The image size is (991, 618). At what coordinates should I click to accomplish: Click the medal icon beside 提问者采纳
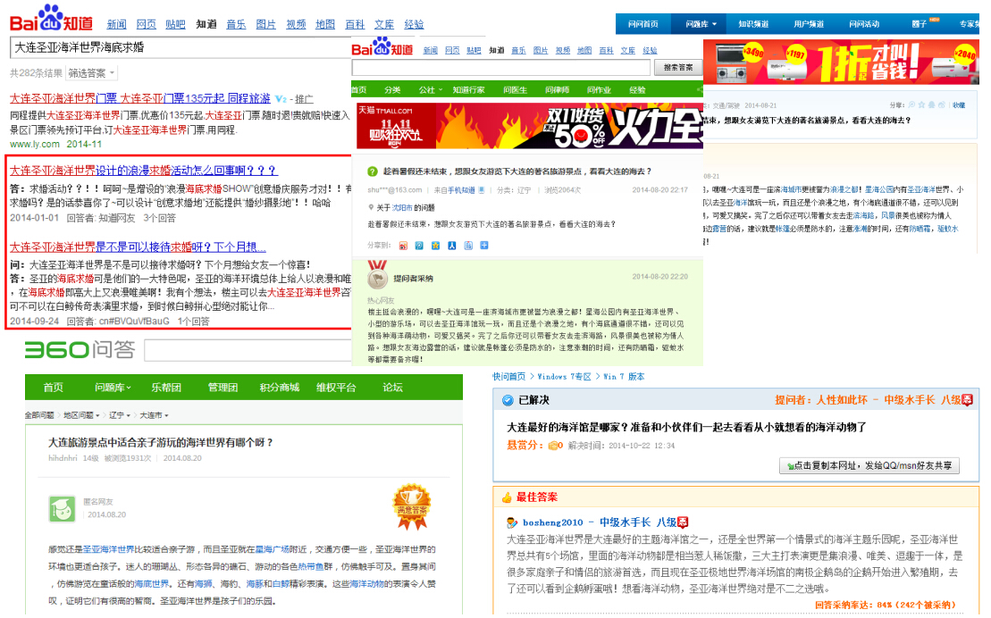[x=378, y=275]
